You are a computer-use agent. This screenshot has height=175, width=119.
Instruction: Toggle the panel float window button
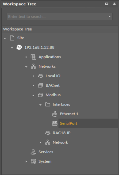107,4
